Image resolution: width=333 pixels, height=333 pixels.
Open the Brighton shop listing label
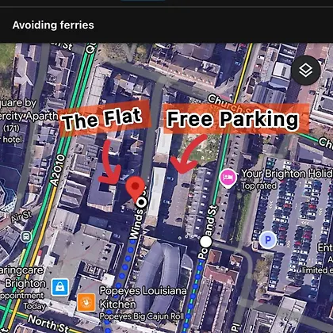[x=25, y=284]
